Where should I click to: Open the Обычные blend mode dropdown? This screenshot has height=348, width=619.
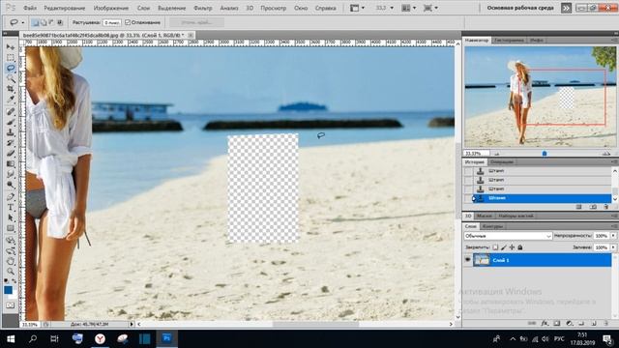(508, 236)
